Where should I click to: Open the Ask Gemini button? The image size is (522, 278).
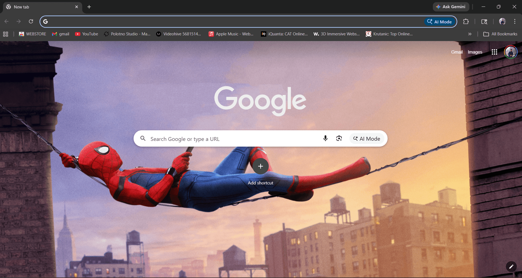click(451, 7)
